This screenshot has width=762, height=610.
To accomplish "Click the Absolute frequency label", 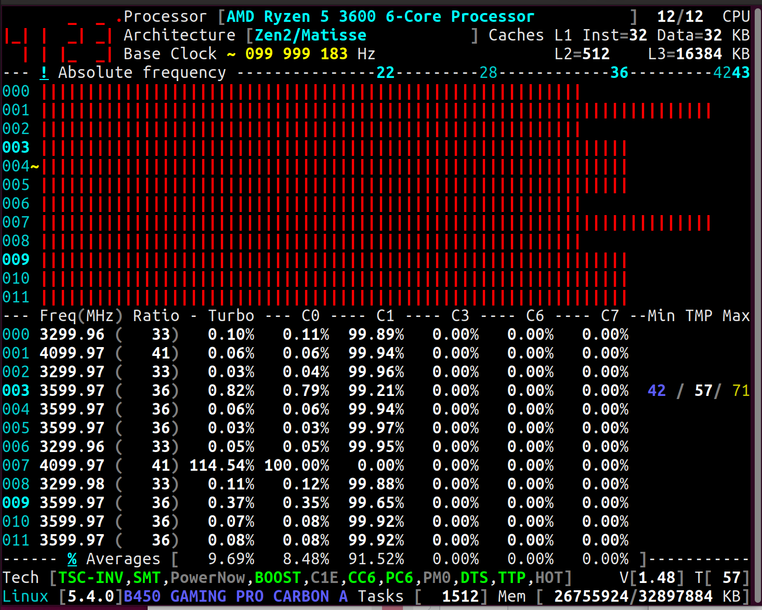I will 142,73.
